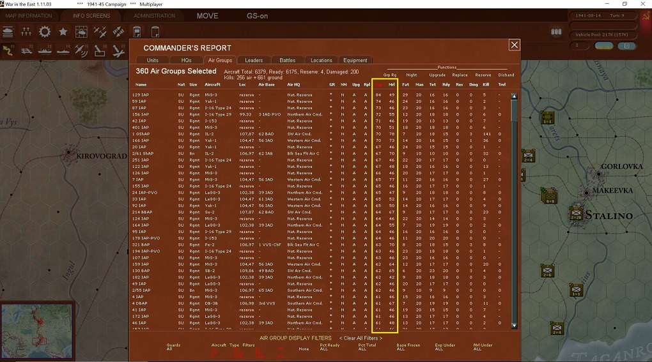Click the three-barrel icon in top bar
652x362 pixels.
(x=556, y=31)
